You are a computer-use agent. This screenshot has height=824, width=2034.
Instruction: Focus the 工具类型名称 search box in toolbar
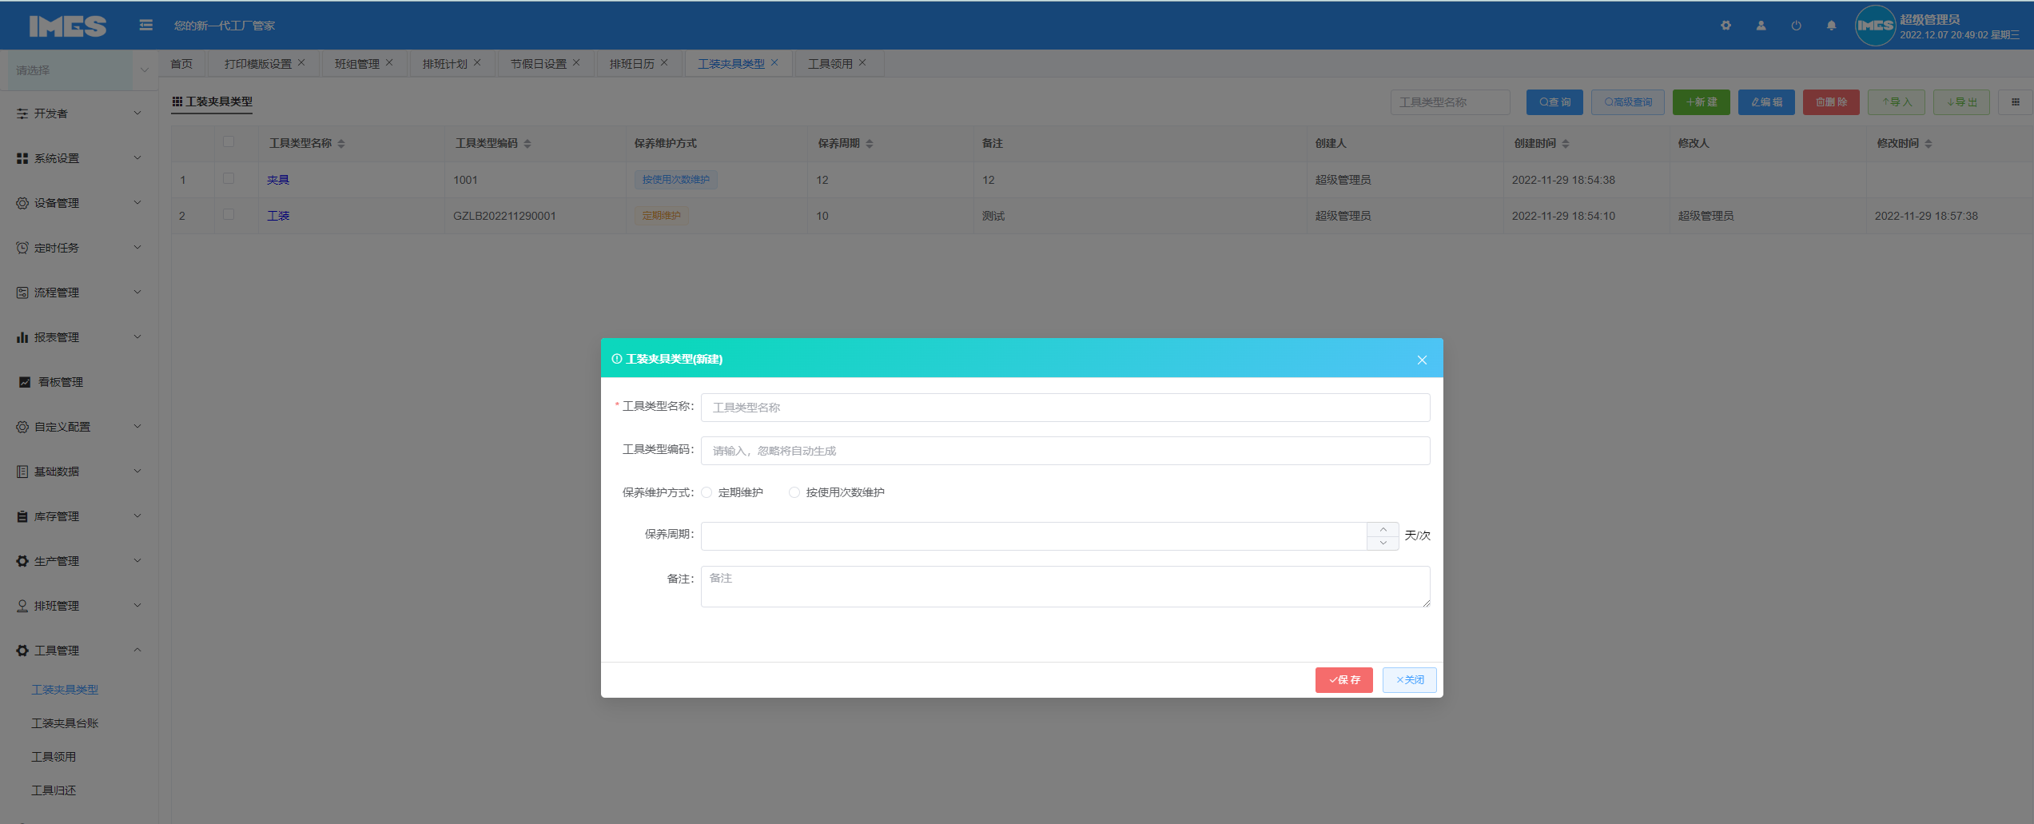pos(1451,102)
